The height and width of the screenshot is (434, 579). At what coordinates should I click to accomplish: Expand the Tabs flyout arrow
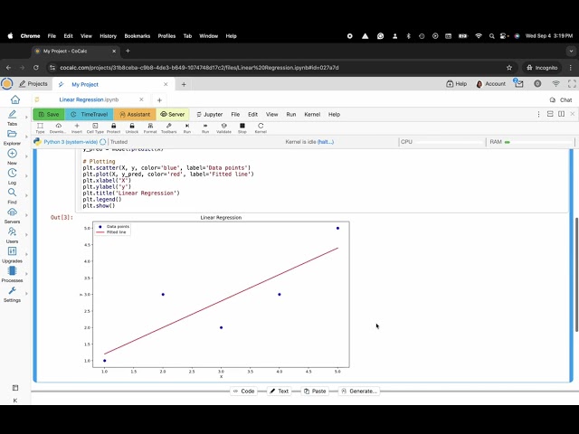point(26,118)
